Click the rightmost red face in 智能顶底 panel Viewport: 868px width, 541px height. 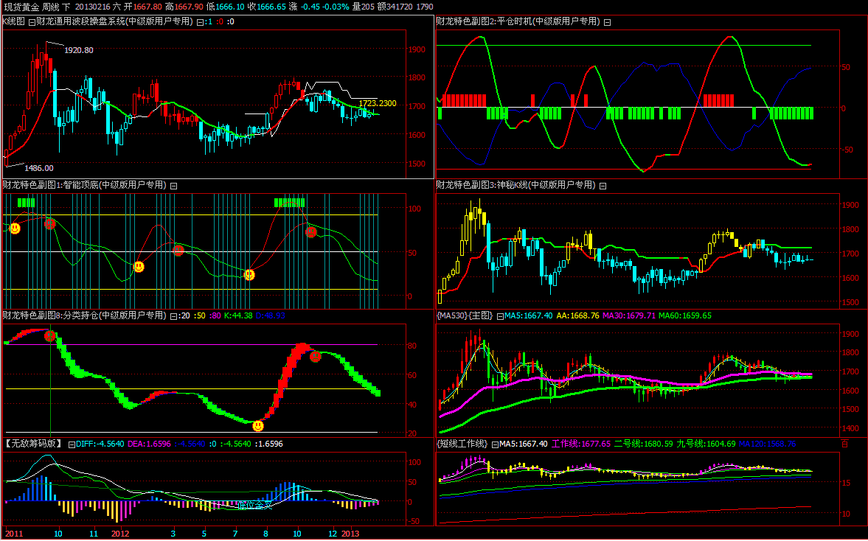click(311, 231)
